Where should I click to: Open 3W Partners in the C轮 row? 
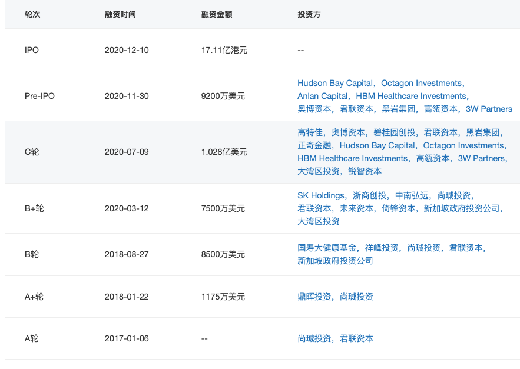pos(481,158)
